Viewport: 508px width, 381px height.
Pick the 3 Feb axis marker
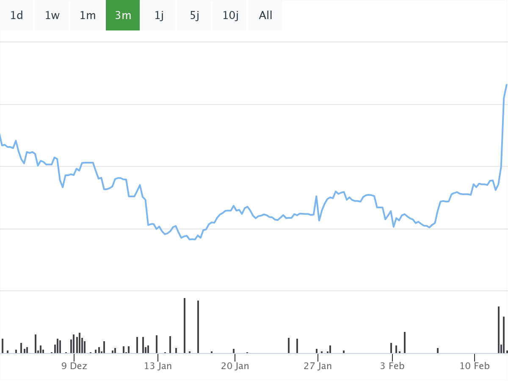coord(392,366)
